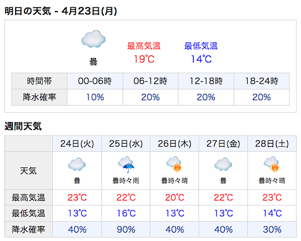This screenshot has width=301, height=241.
Task: Click the 曇時々雨 label under 25日
Action: 126,180
